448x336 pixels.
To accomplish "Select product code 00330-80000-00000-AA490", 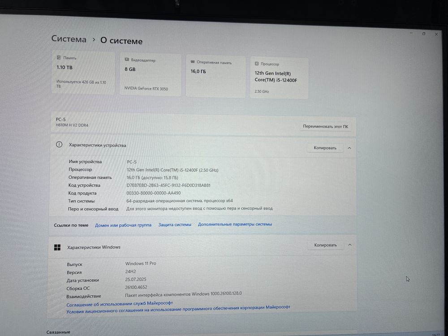I will [x=153, y=193].
